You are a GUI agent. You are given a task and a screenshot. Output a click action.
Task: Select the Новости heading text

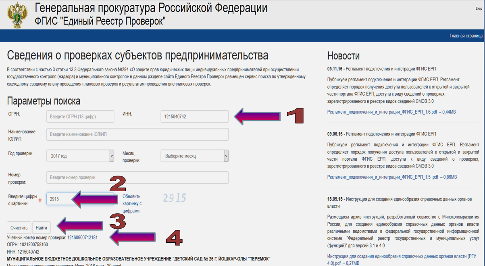pos(343,56)
